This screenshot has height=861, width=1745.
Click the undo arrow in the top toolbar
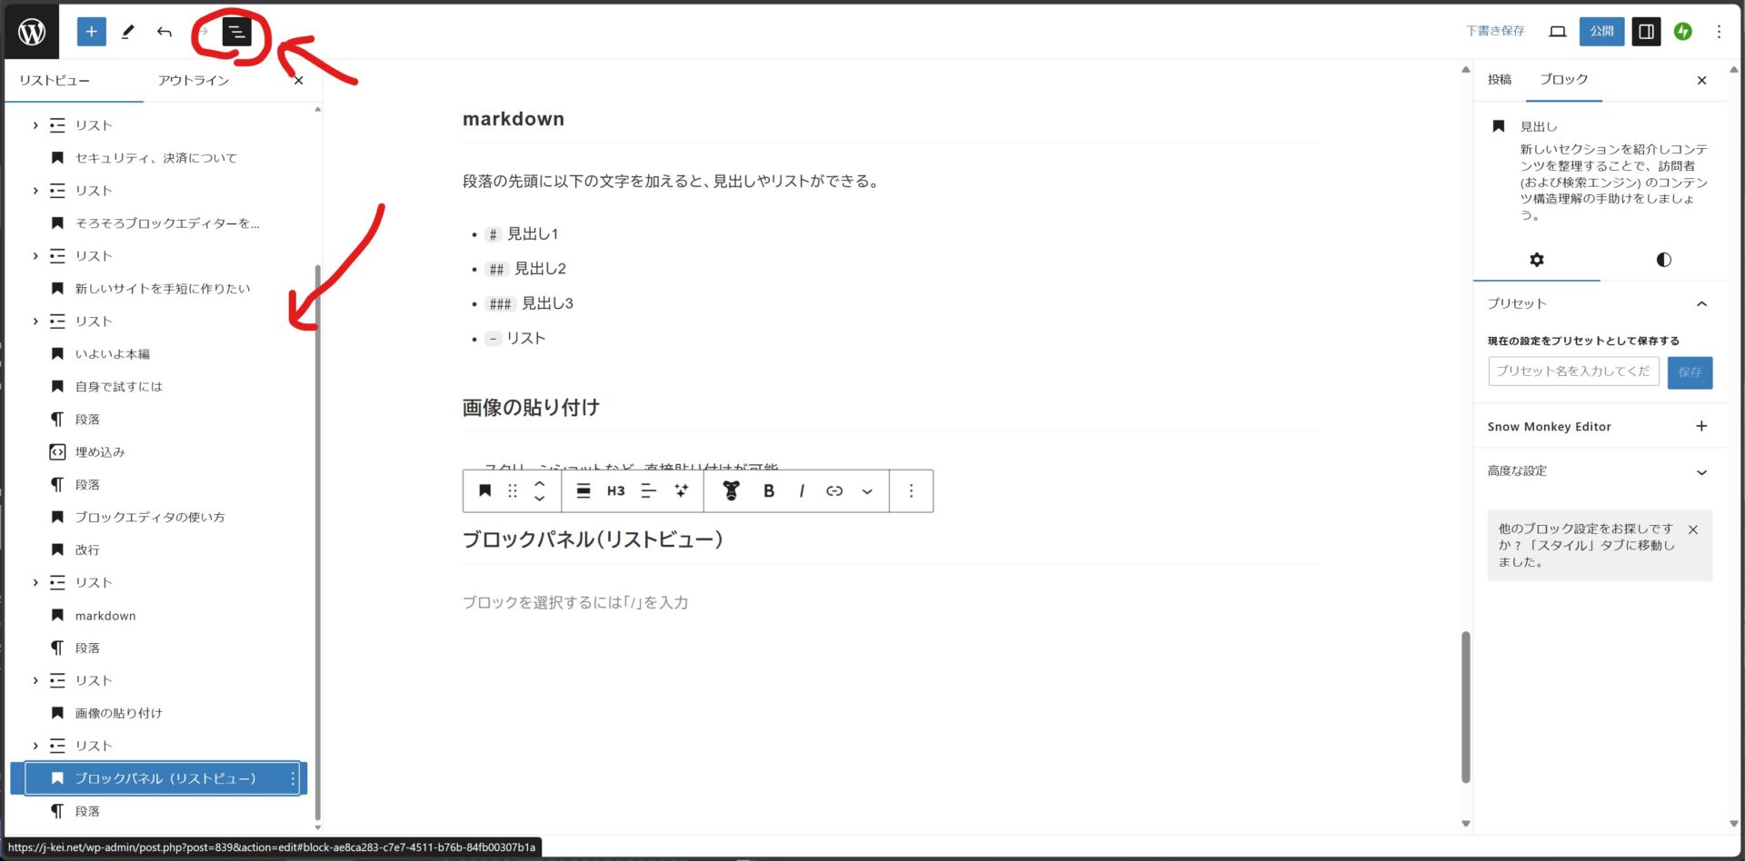point(164,31)
